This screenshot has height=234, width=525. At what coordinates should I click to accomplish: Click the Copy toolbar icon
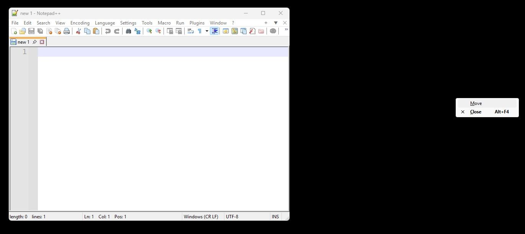[87, 31]
